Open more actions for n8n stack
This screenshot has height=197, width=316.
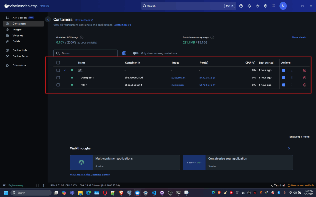click(292, 70)
